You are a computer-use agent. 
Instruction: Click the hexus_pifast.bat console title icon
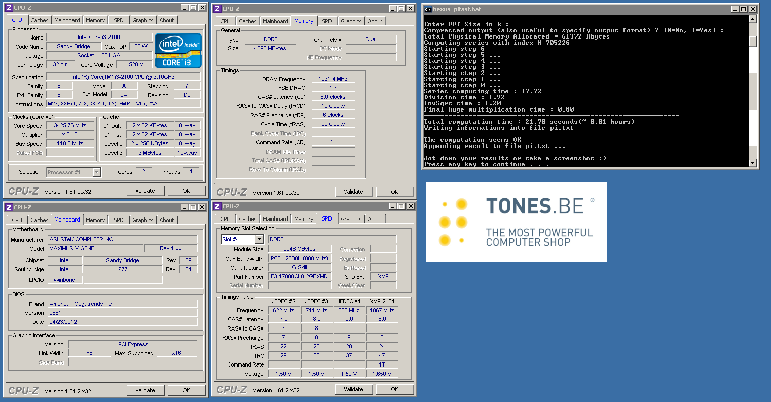tap(428, 9)
